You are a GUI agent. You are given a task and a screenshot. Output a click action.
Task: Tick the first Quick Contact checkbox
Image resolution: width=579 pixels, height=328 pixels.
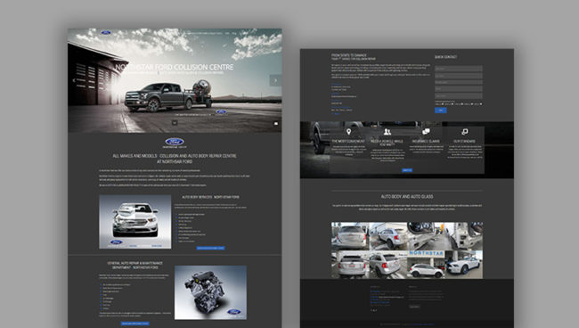443,104
